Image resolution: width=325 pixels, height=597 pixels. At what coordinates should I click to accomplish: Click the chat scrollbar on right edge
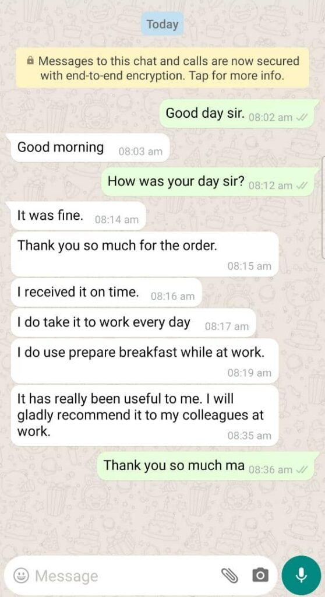pyautogui.click(x=323, y=208)
